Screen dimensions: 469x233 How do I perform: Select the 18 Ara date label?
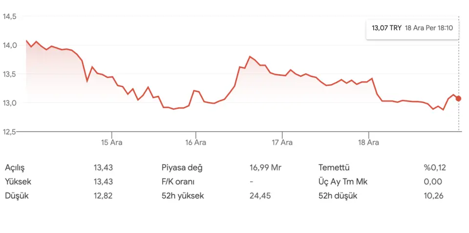tap(368, 143)
